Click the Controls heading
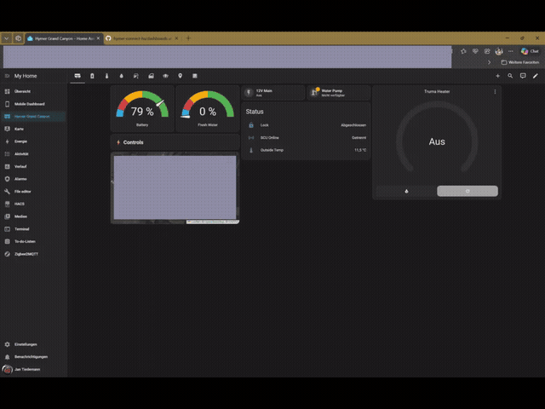The width and height of the screenshot is (545, 409). tap(133, 142)
